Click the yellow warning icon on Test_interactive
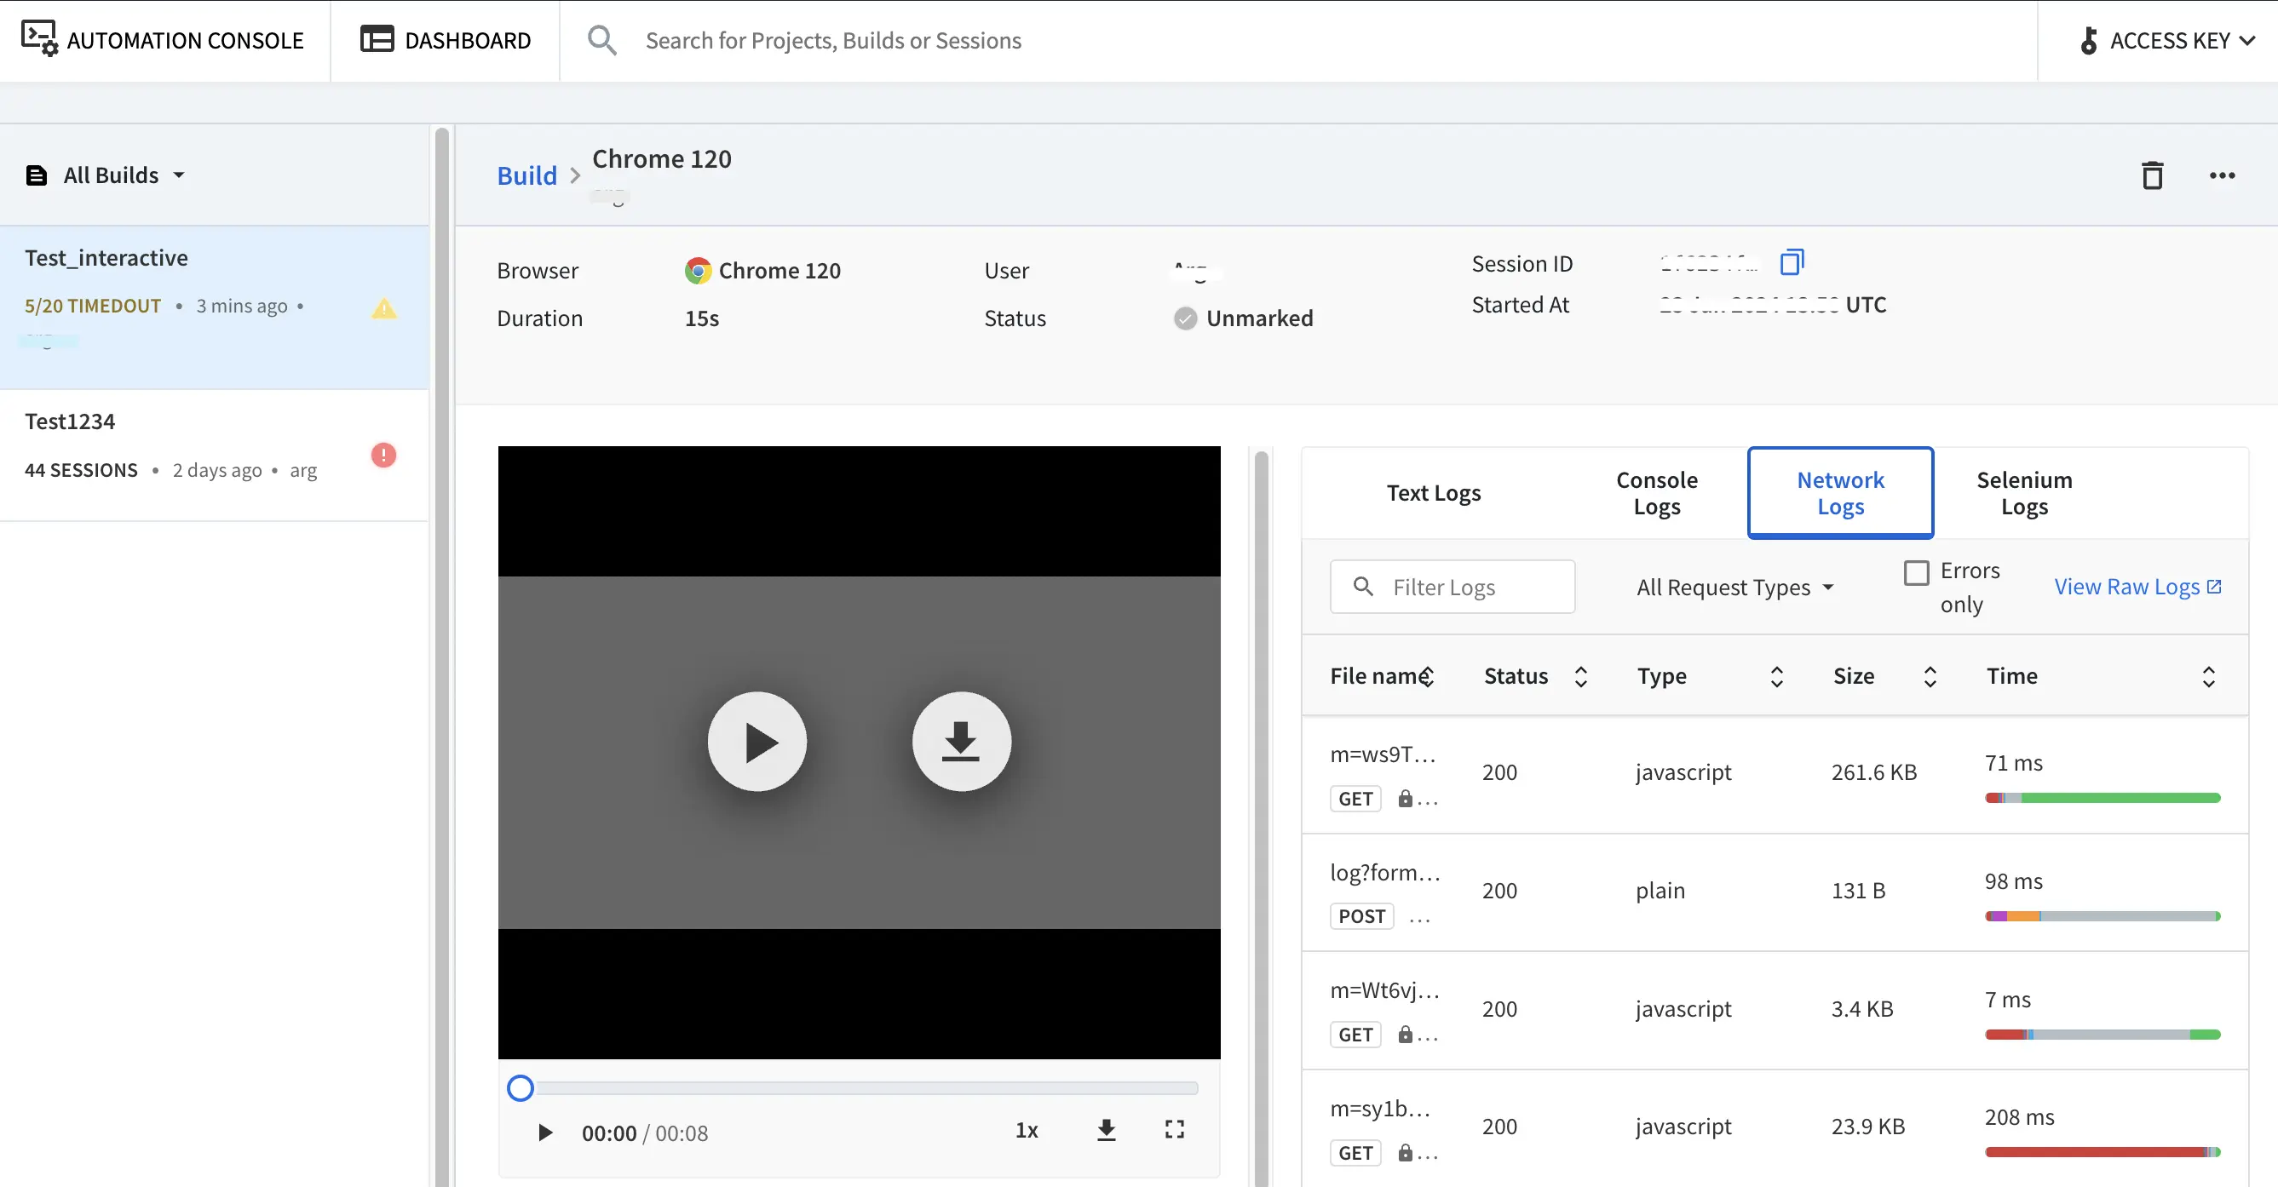This screenshot has width=2278, height=1187. tap(384, 307)
